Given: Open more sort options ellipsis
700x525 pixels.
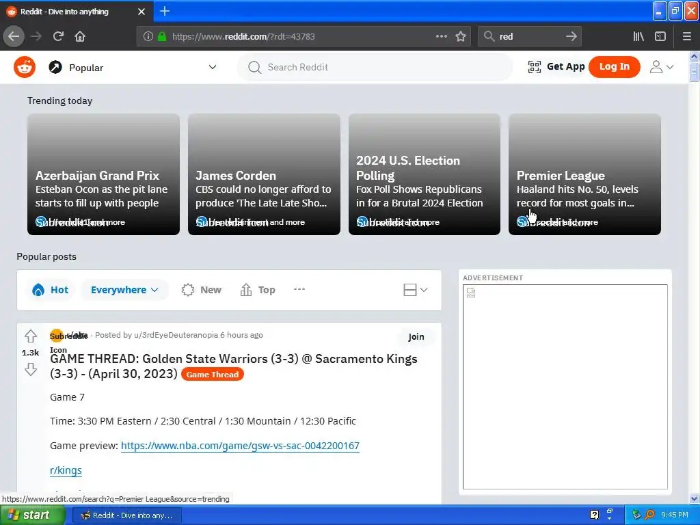Looking at the screenshot, I should [299, 289].
